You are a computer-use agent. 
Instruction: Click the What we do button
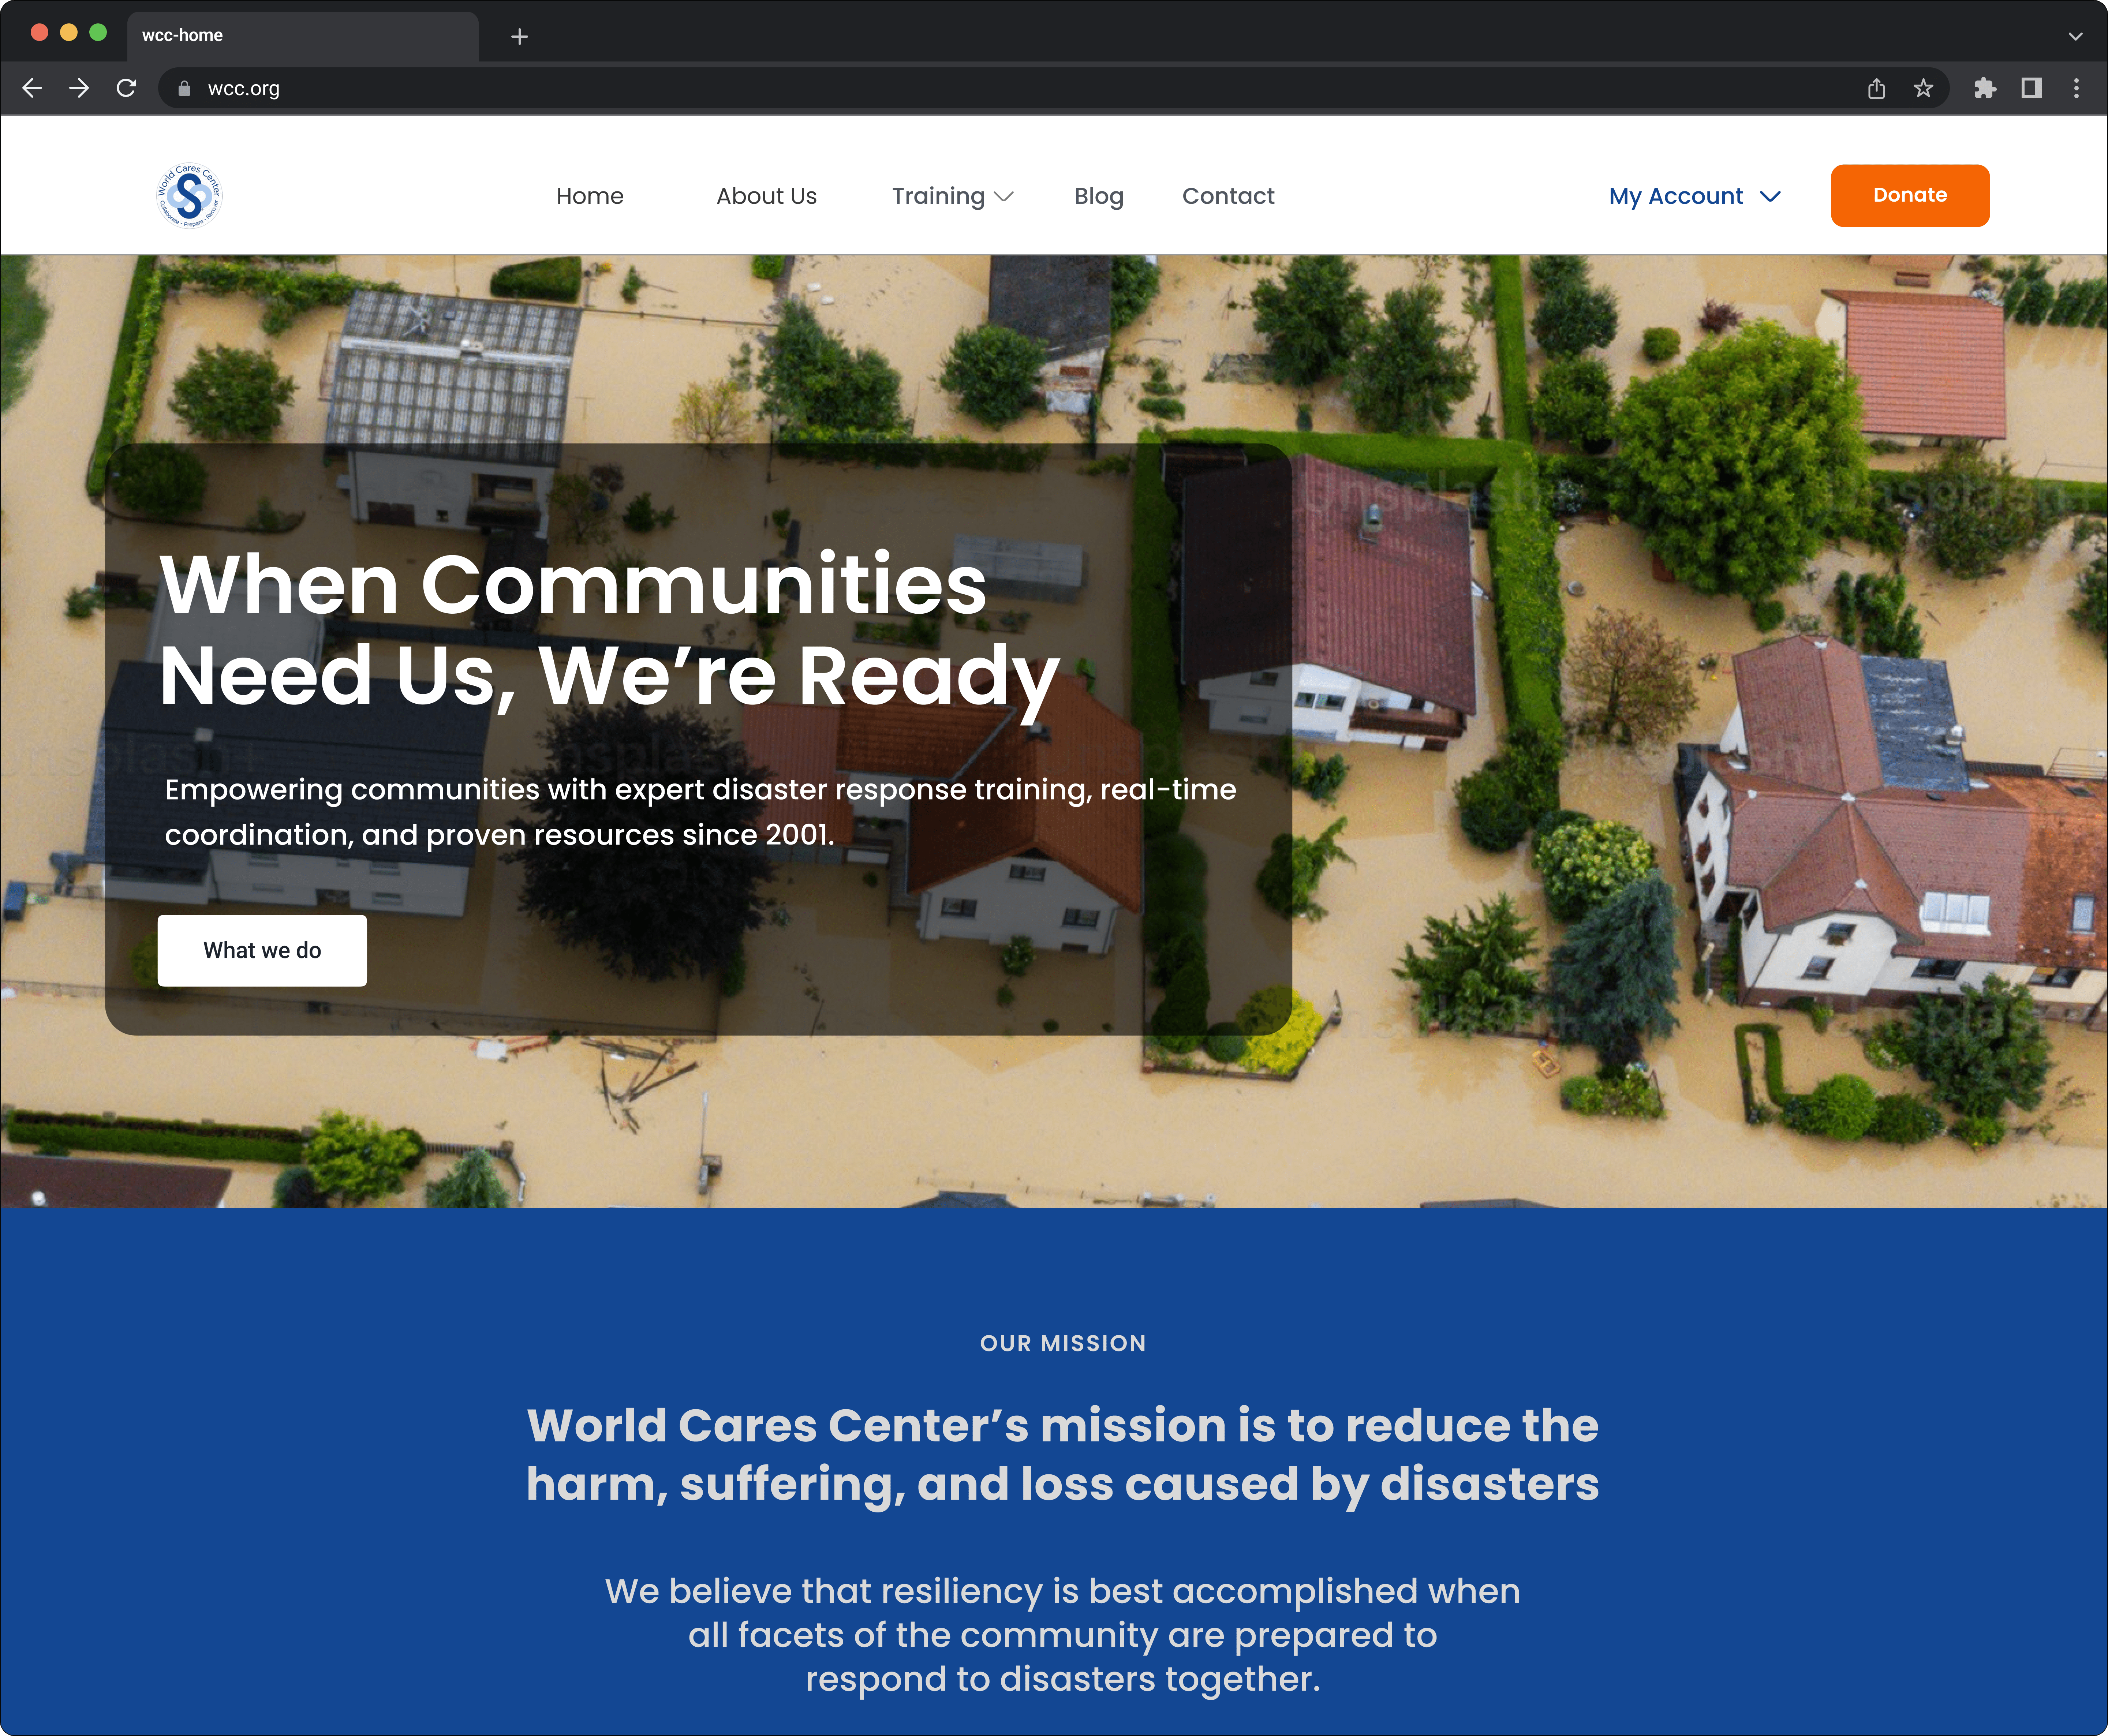[262, 950]
